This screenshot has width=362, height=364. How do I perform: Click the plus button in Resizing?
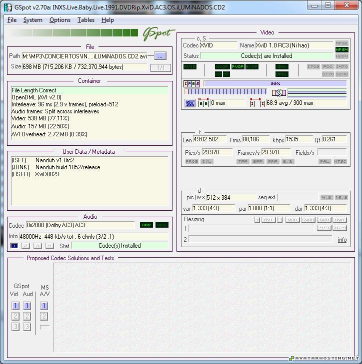(257, 220)
